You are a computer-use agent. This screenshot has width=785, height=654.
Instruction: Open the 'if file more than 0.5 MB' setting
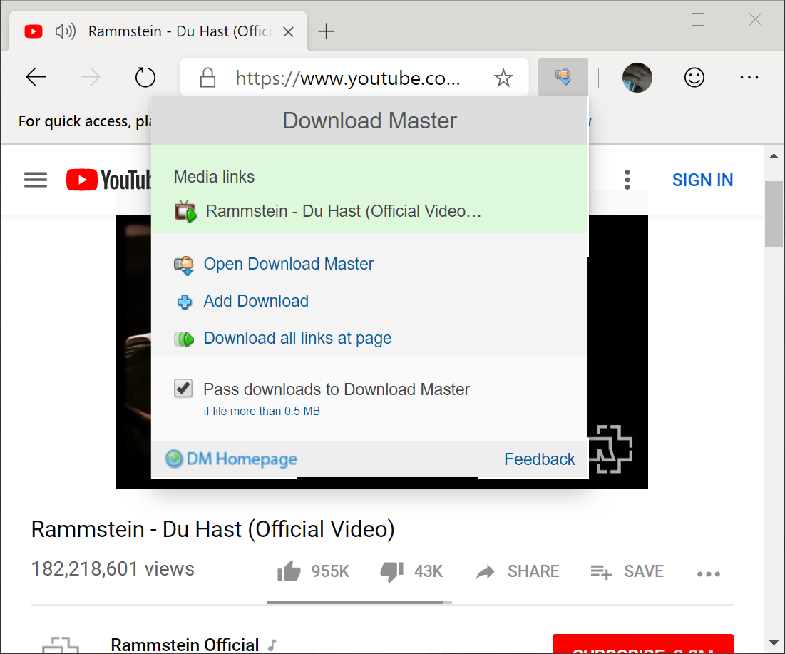pyautogui.click(x=262, y=411)
